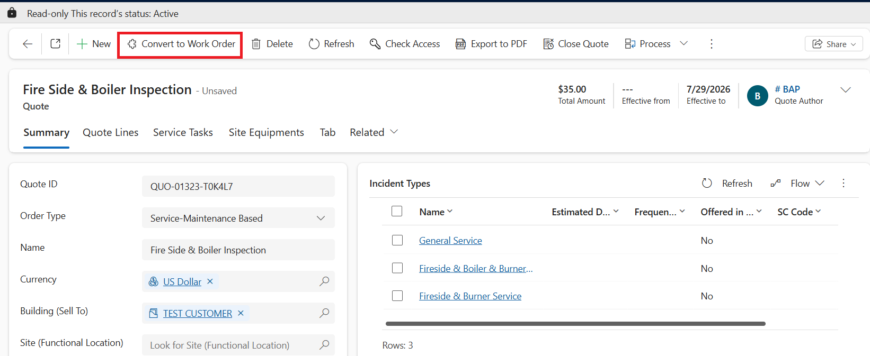Open command bar overflow menu
870x356 pixels.
tap(712, 44)
